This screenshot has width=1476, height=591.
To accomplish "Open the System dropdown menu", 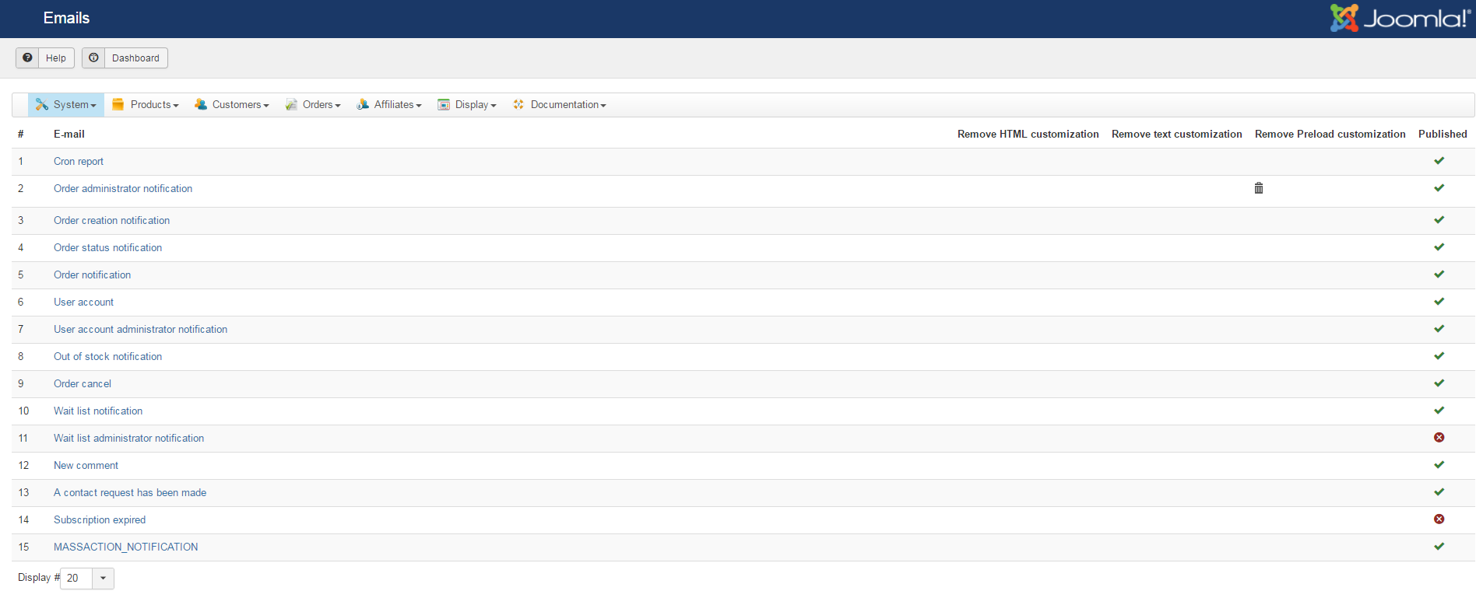I will [66, 104].
